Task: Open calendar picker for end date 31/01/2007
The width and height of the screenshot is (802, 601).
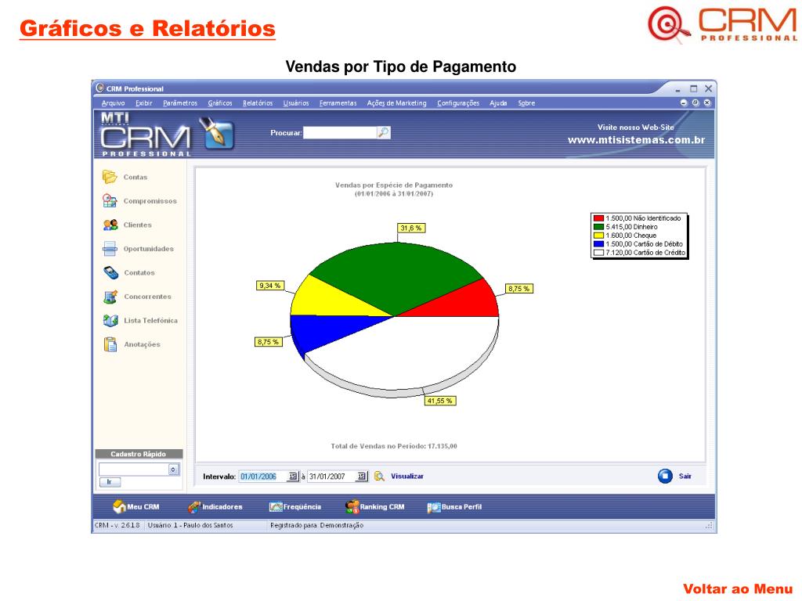Action: (362, 477)
